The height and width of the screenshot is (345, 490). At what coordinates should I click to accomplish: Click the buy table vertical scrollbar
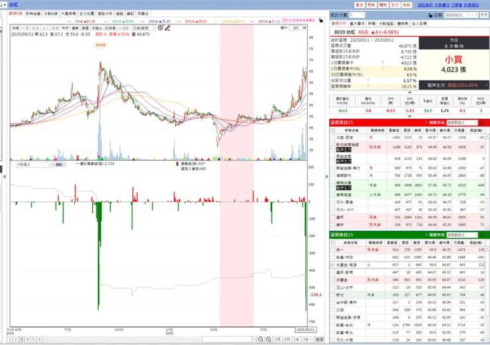[487, 182]
